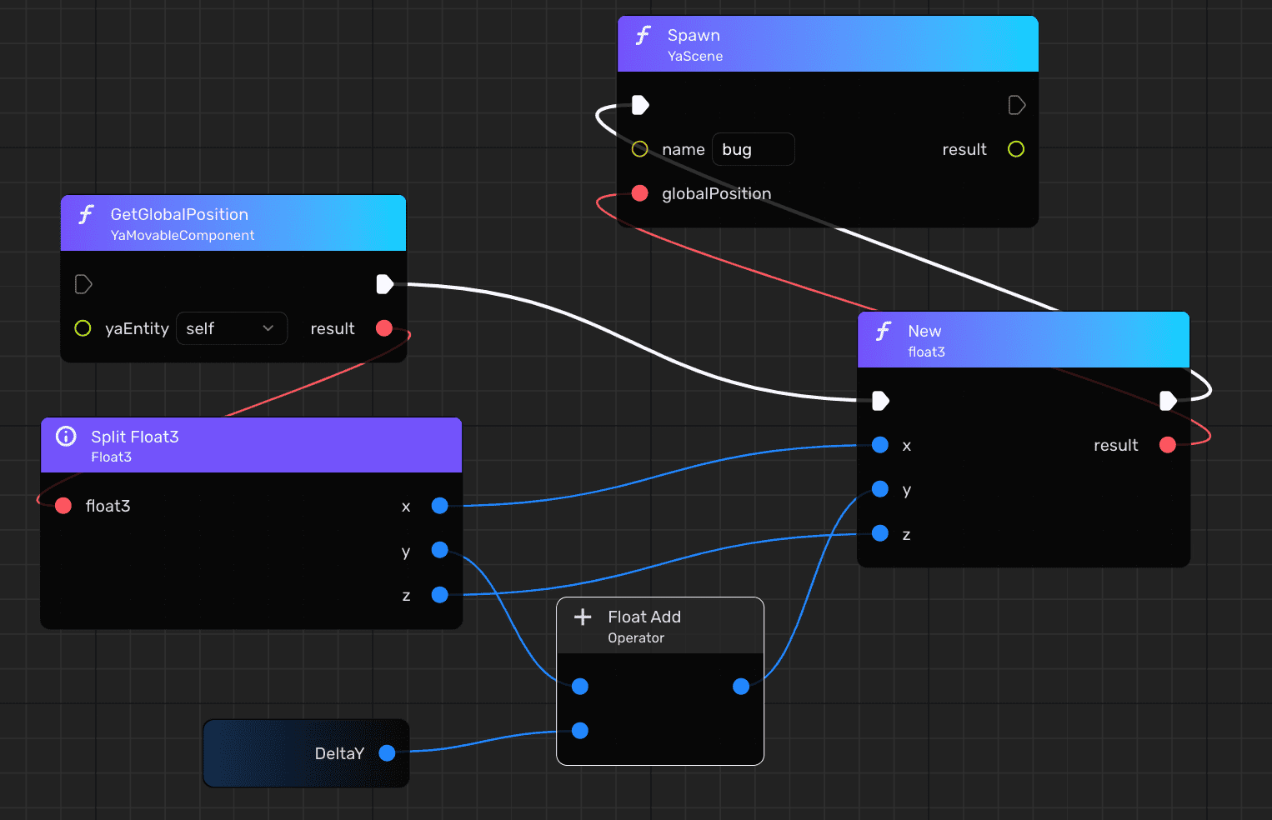Click the info icon on Split Float3
The width and height of the screenshot is (1272, 820).
click(x=66, y=437)
